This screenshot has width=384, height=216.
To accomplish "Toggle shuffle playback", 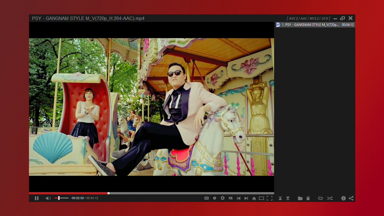I will pyautogui.click(x=330, y=198).
